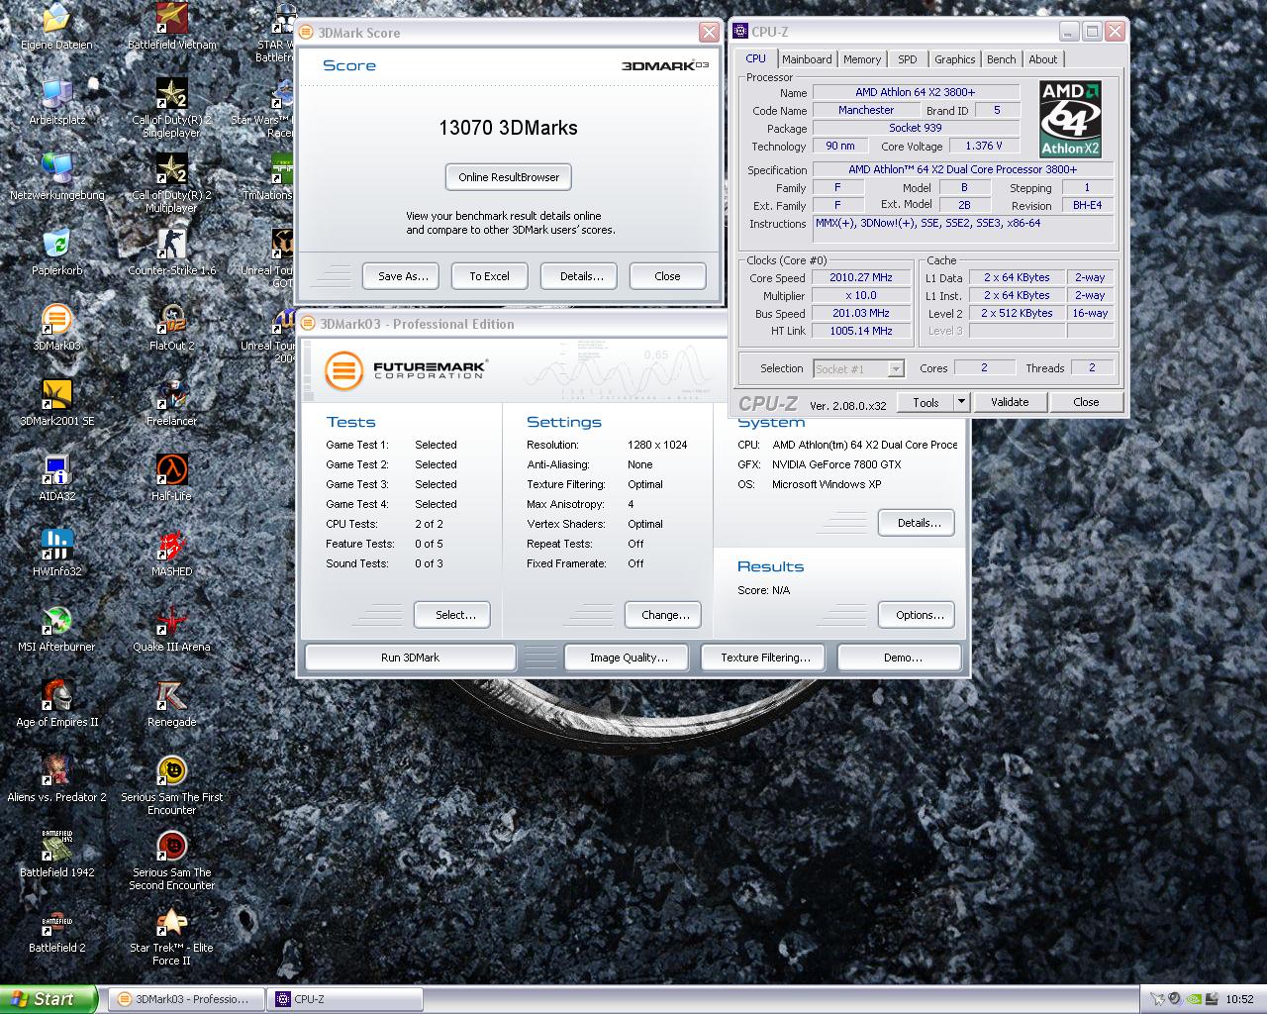Switch to the Mainboard tab in CPU-Z

click(x=807, y=59)
